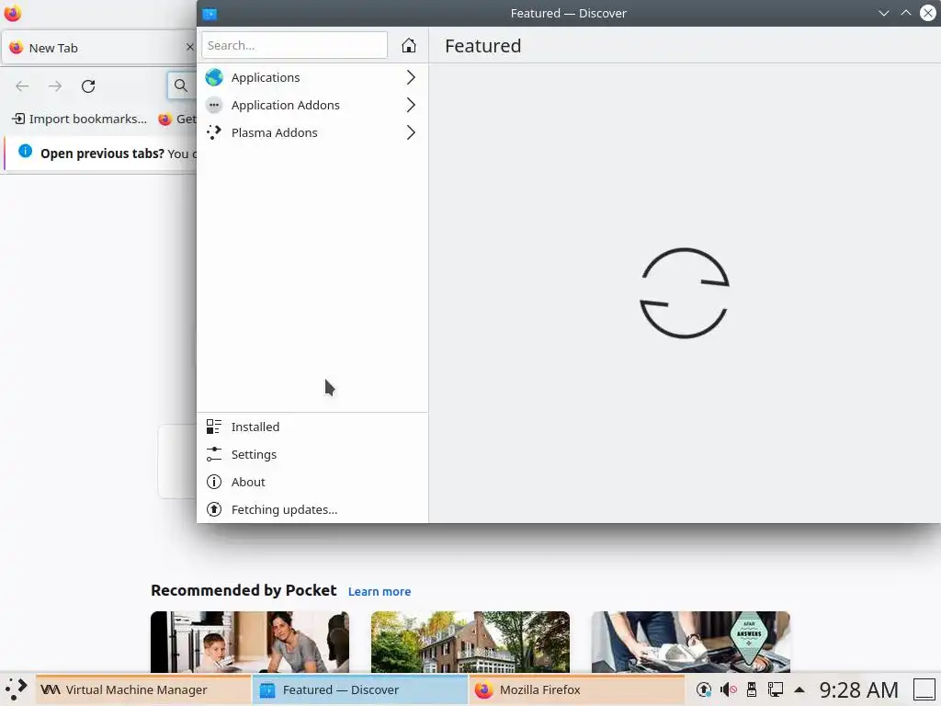Image resolution: width=941 pixels, height=706 pixels.
Task: Select the About menu entry
Action: click(x=312, y=482)
